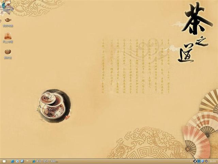Click the third quick launch icon

pyautogui.click(x=22, y=161)
